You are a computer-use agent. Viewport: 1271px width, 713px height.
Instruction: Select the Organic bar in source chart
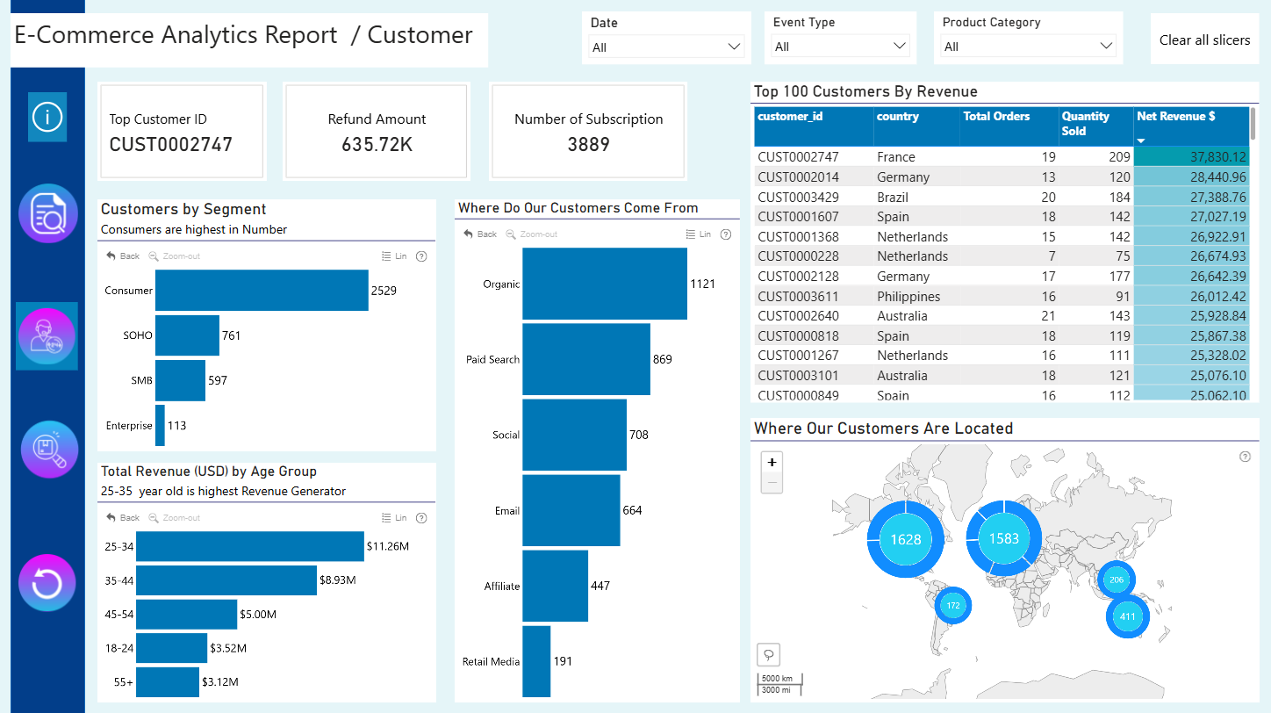(605, 284)
